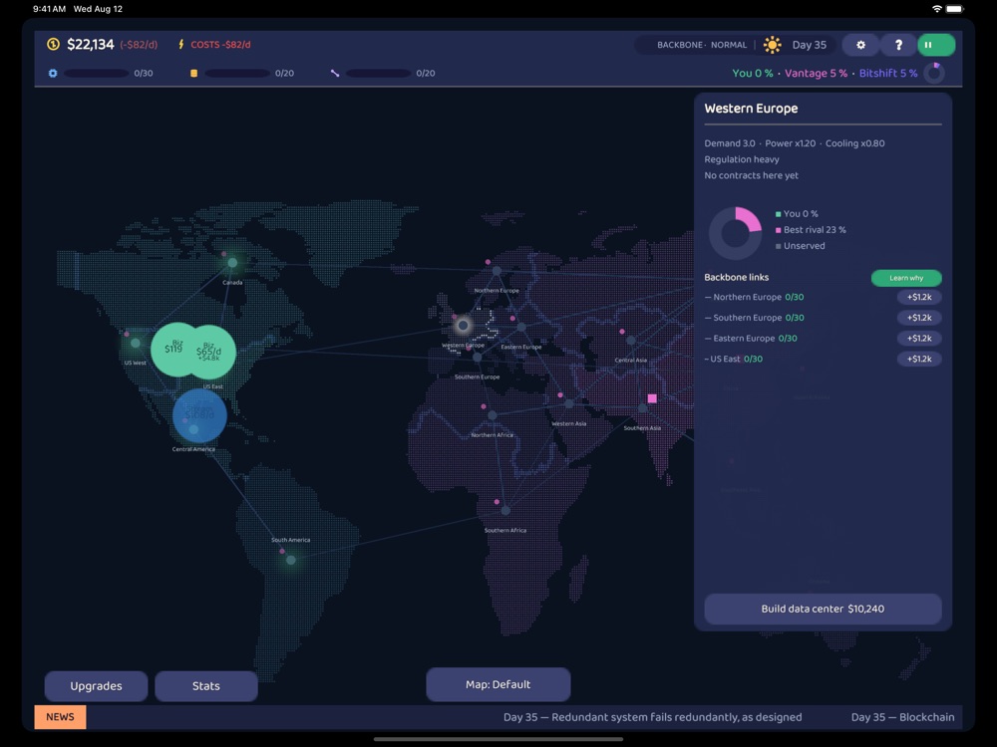Click the sun weather icon

click(772, 45)
